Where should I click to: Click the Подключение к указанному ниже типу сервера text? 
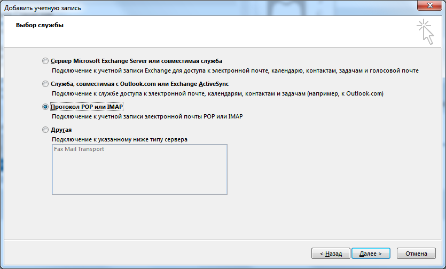119,139
